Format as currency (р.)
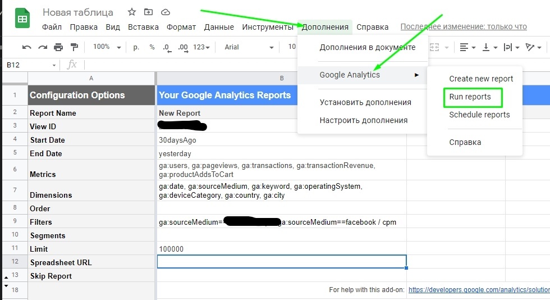Viewport: 550px width, 300px height. 136,47
